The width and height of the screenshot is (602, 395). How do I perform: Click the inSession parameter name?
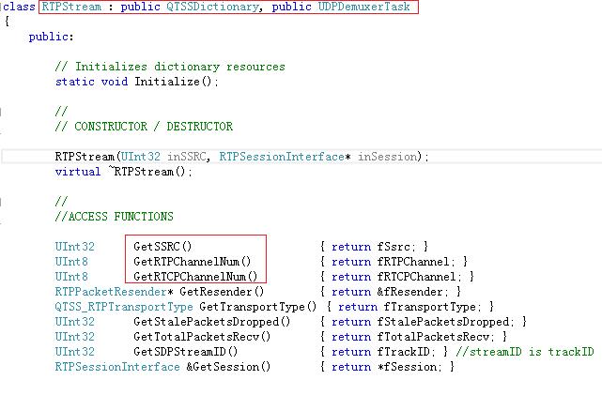387,157
